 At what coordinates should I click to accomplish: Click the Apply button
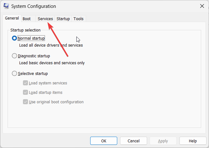coord(163,141)
